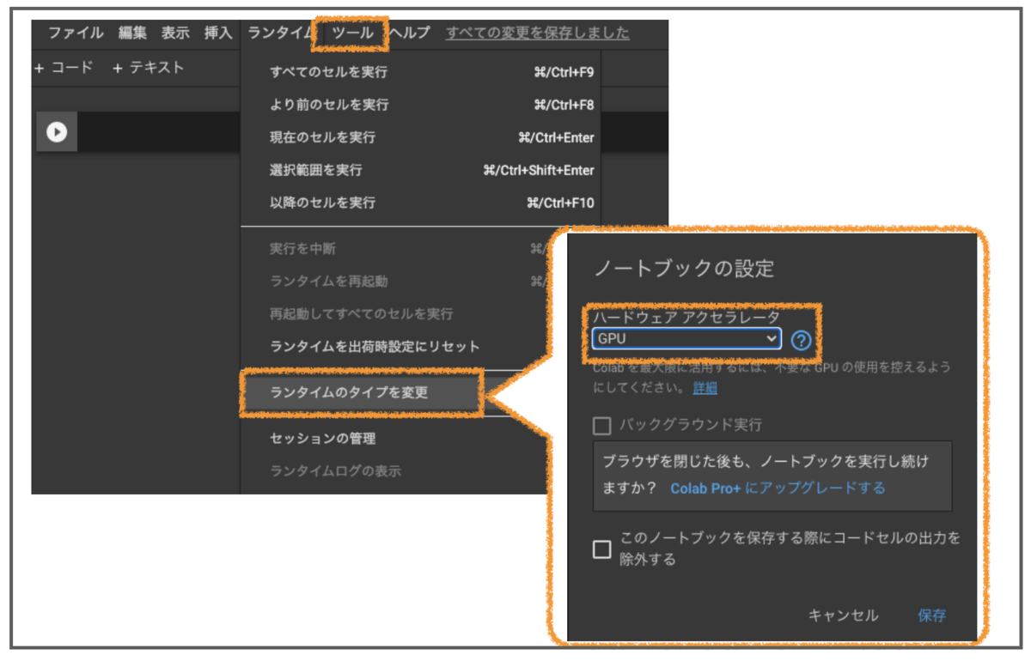Click Colab Pro+ にアップグレードする link
The image size is (1031, 661).
pyautogui.click(x=778, y=488)
